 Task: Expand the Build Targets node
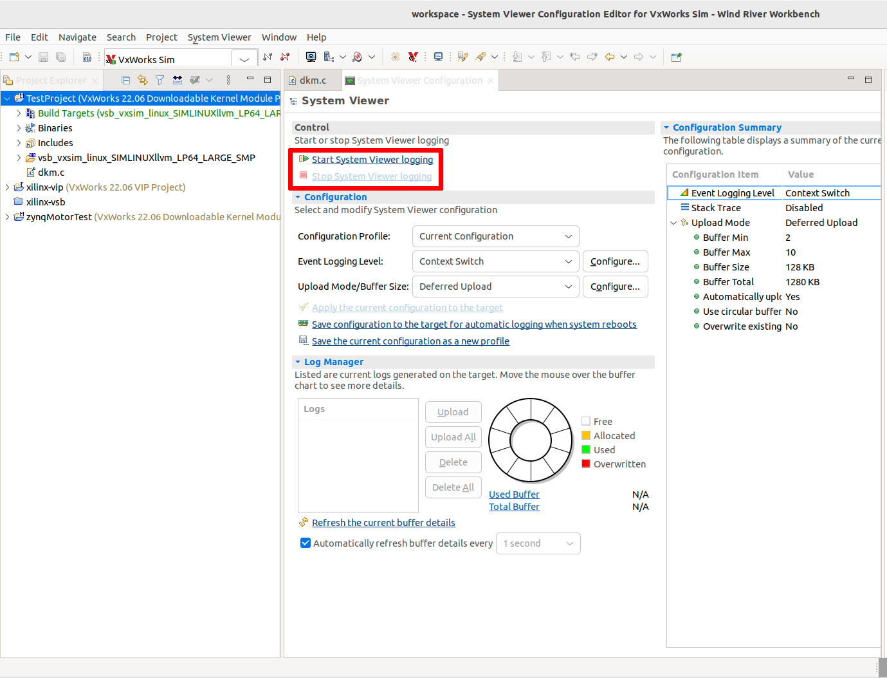tap(19, 113)
